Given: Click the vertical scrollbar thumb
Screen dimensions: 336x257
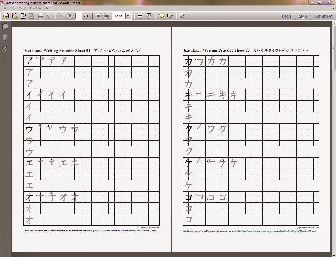Looking at the screenshot, I should (x=334, y=49).
